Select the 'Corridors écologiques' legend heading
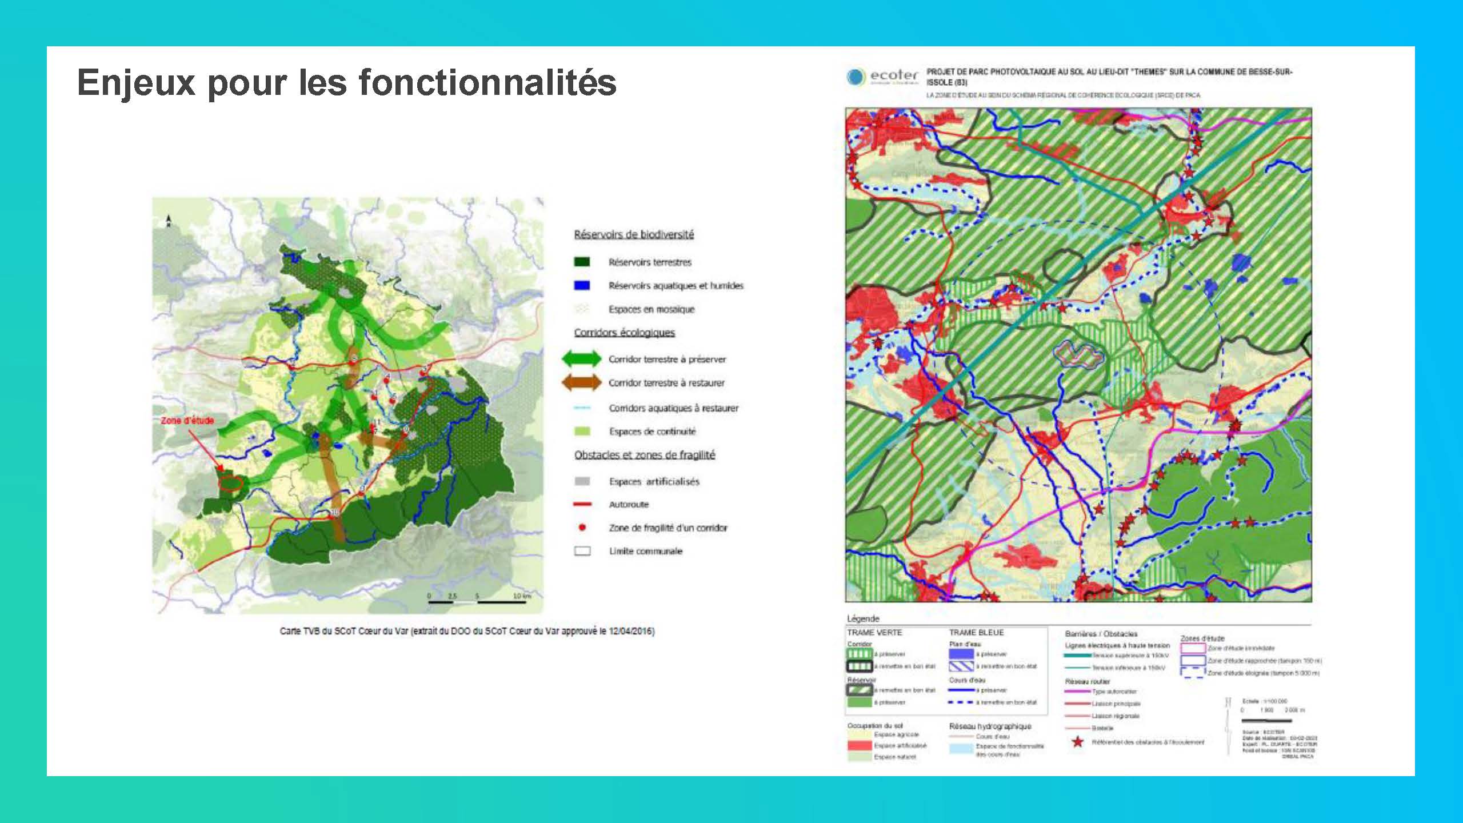Image resolution: width=1463 pixels, height=823 pixels. point(625,333)
